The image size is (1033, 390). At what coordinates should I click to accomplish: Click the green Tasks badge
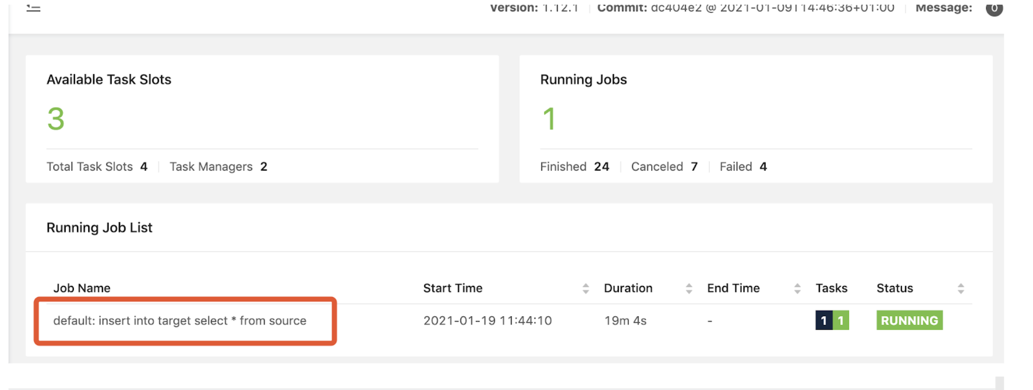841,320
